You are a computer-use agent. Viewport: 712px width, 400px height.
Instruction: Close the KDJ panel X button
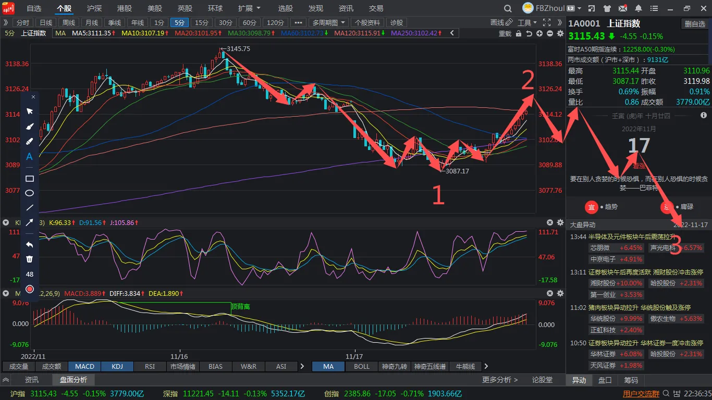click(x=550, y=222)
